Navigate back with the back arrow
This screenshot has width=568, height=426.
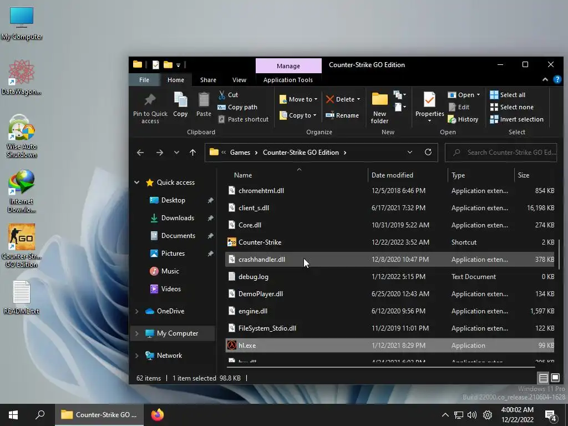[x=140, y=153]
